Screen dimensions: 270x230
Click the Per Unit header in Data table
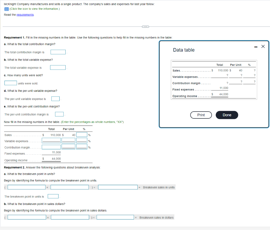pos(235,65)
